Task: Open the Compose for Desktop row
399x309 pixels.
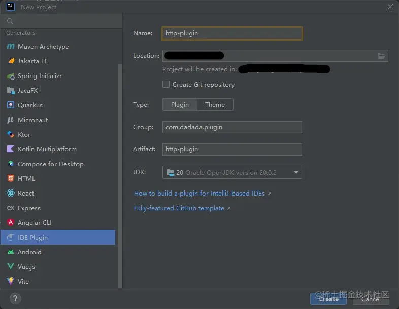Action: pyautogui.click(x=58, y=164)
